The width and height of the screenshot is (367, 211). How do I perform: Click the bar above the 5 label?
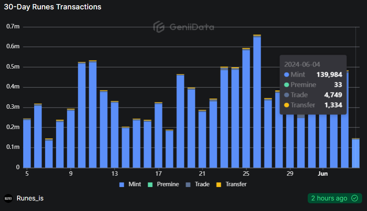(x=27, y=143)
